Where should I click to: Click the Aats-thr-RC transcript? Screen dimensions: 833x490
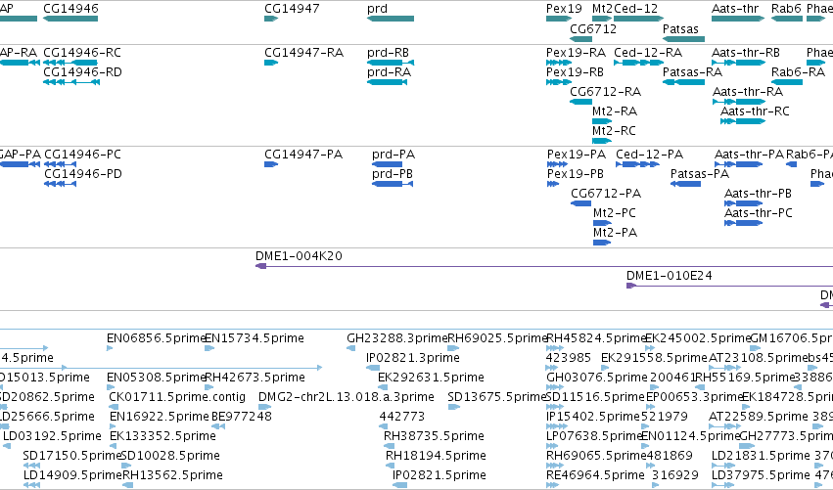point(743,121)
